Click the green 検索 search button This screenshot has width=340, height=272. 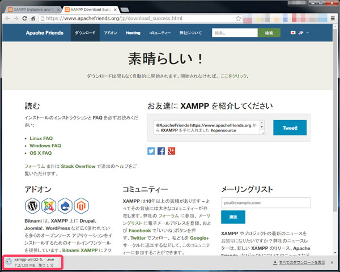(x=269, y=33)
